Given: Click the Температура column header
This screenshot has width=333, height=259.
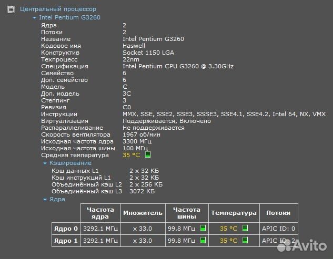Looking at the screenshot, I should click(x=234, y=213).
